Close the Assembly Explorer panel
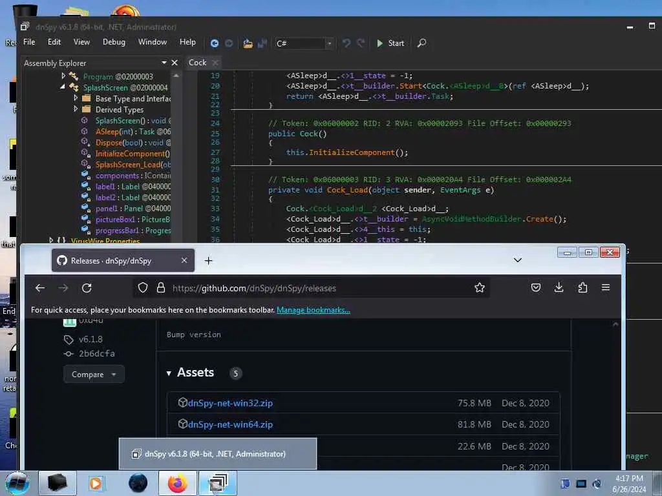 (175, 63)
